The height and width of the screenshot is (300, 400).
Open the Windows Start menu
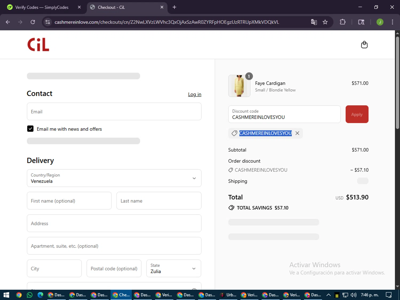[6, 295]
